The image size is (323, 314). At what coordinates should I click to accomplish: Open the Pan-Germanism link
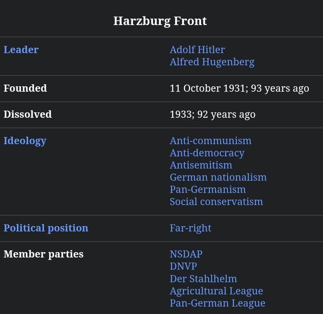pyautogui.click(x=208, y=189)
